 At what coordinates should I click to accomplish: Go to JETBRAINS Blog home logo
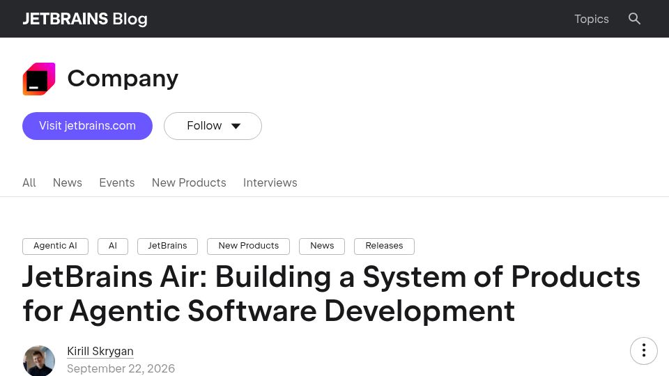[85, 19]
